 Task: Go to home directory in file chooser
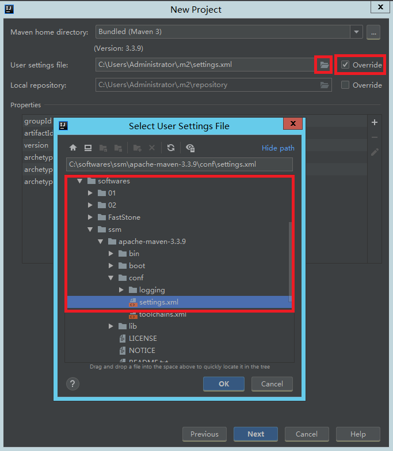pos(73,148)
